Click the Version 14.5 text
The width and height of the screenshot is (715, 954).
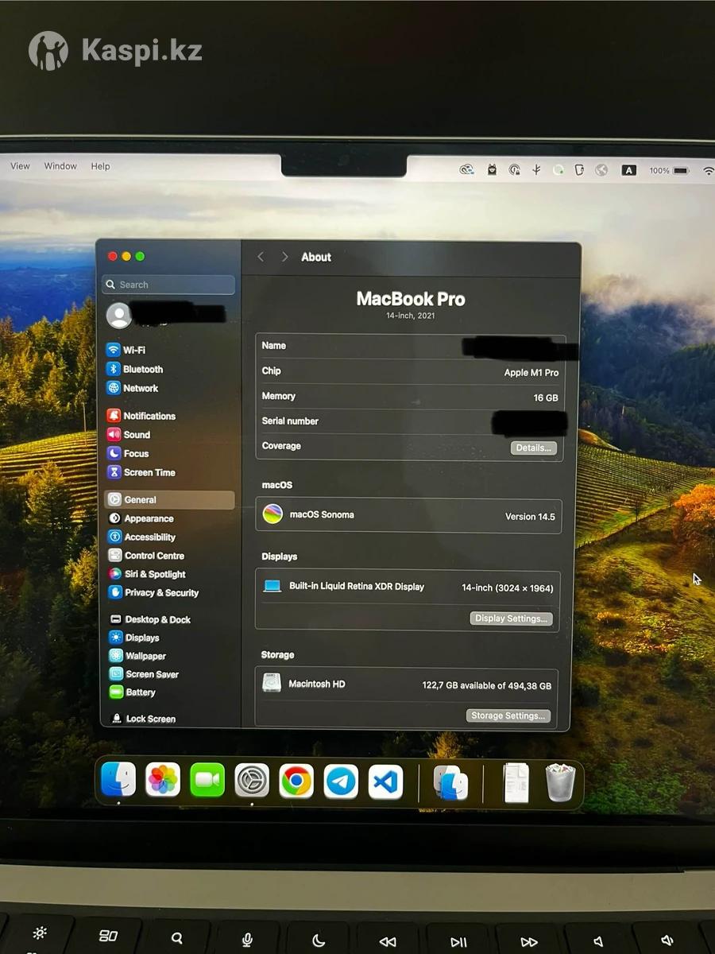pos(530,517)
